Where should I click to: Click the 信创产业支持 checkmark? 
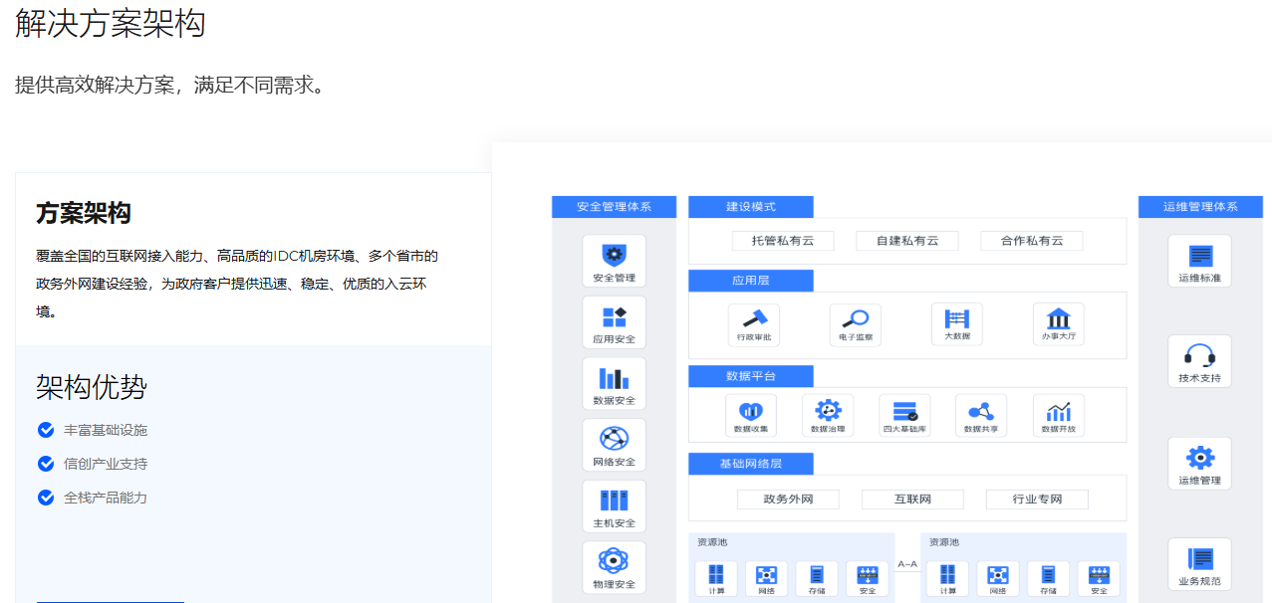pos(46,464)
